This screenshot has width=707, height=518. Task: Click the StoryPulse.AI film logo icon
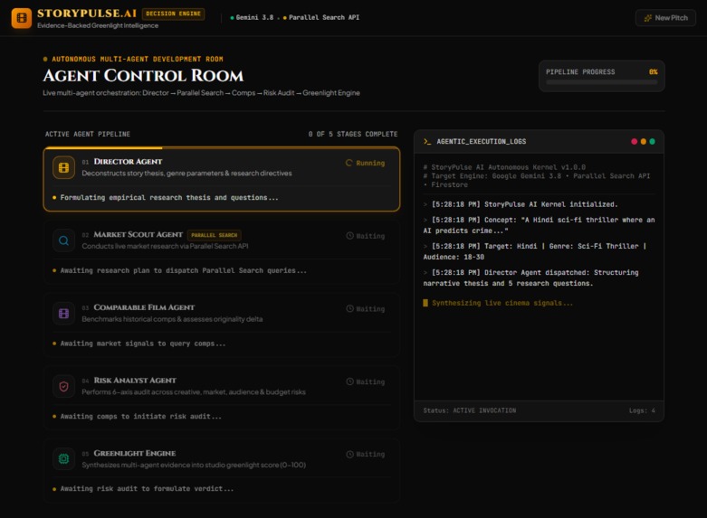[x=21, y=18]
